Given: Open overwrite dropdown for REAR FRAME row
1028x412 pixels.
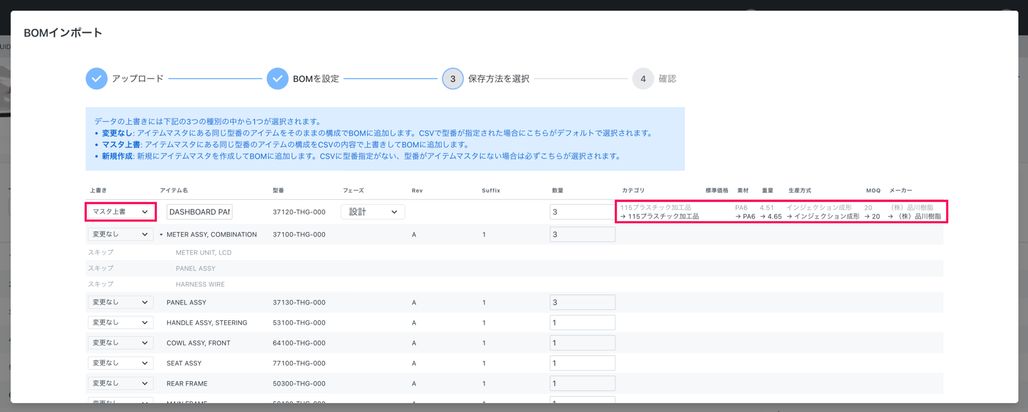Looking at the screenshot, I should pyautogui.click(x=120, y=383).
